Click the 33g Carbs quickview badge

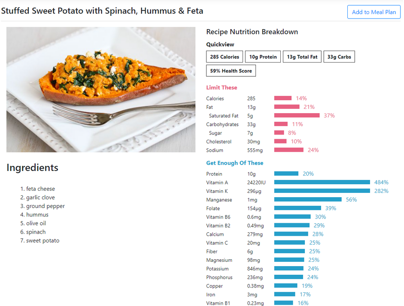[x=339, y=56]
